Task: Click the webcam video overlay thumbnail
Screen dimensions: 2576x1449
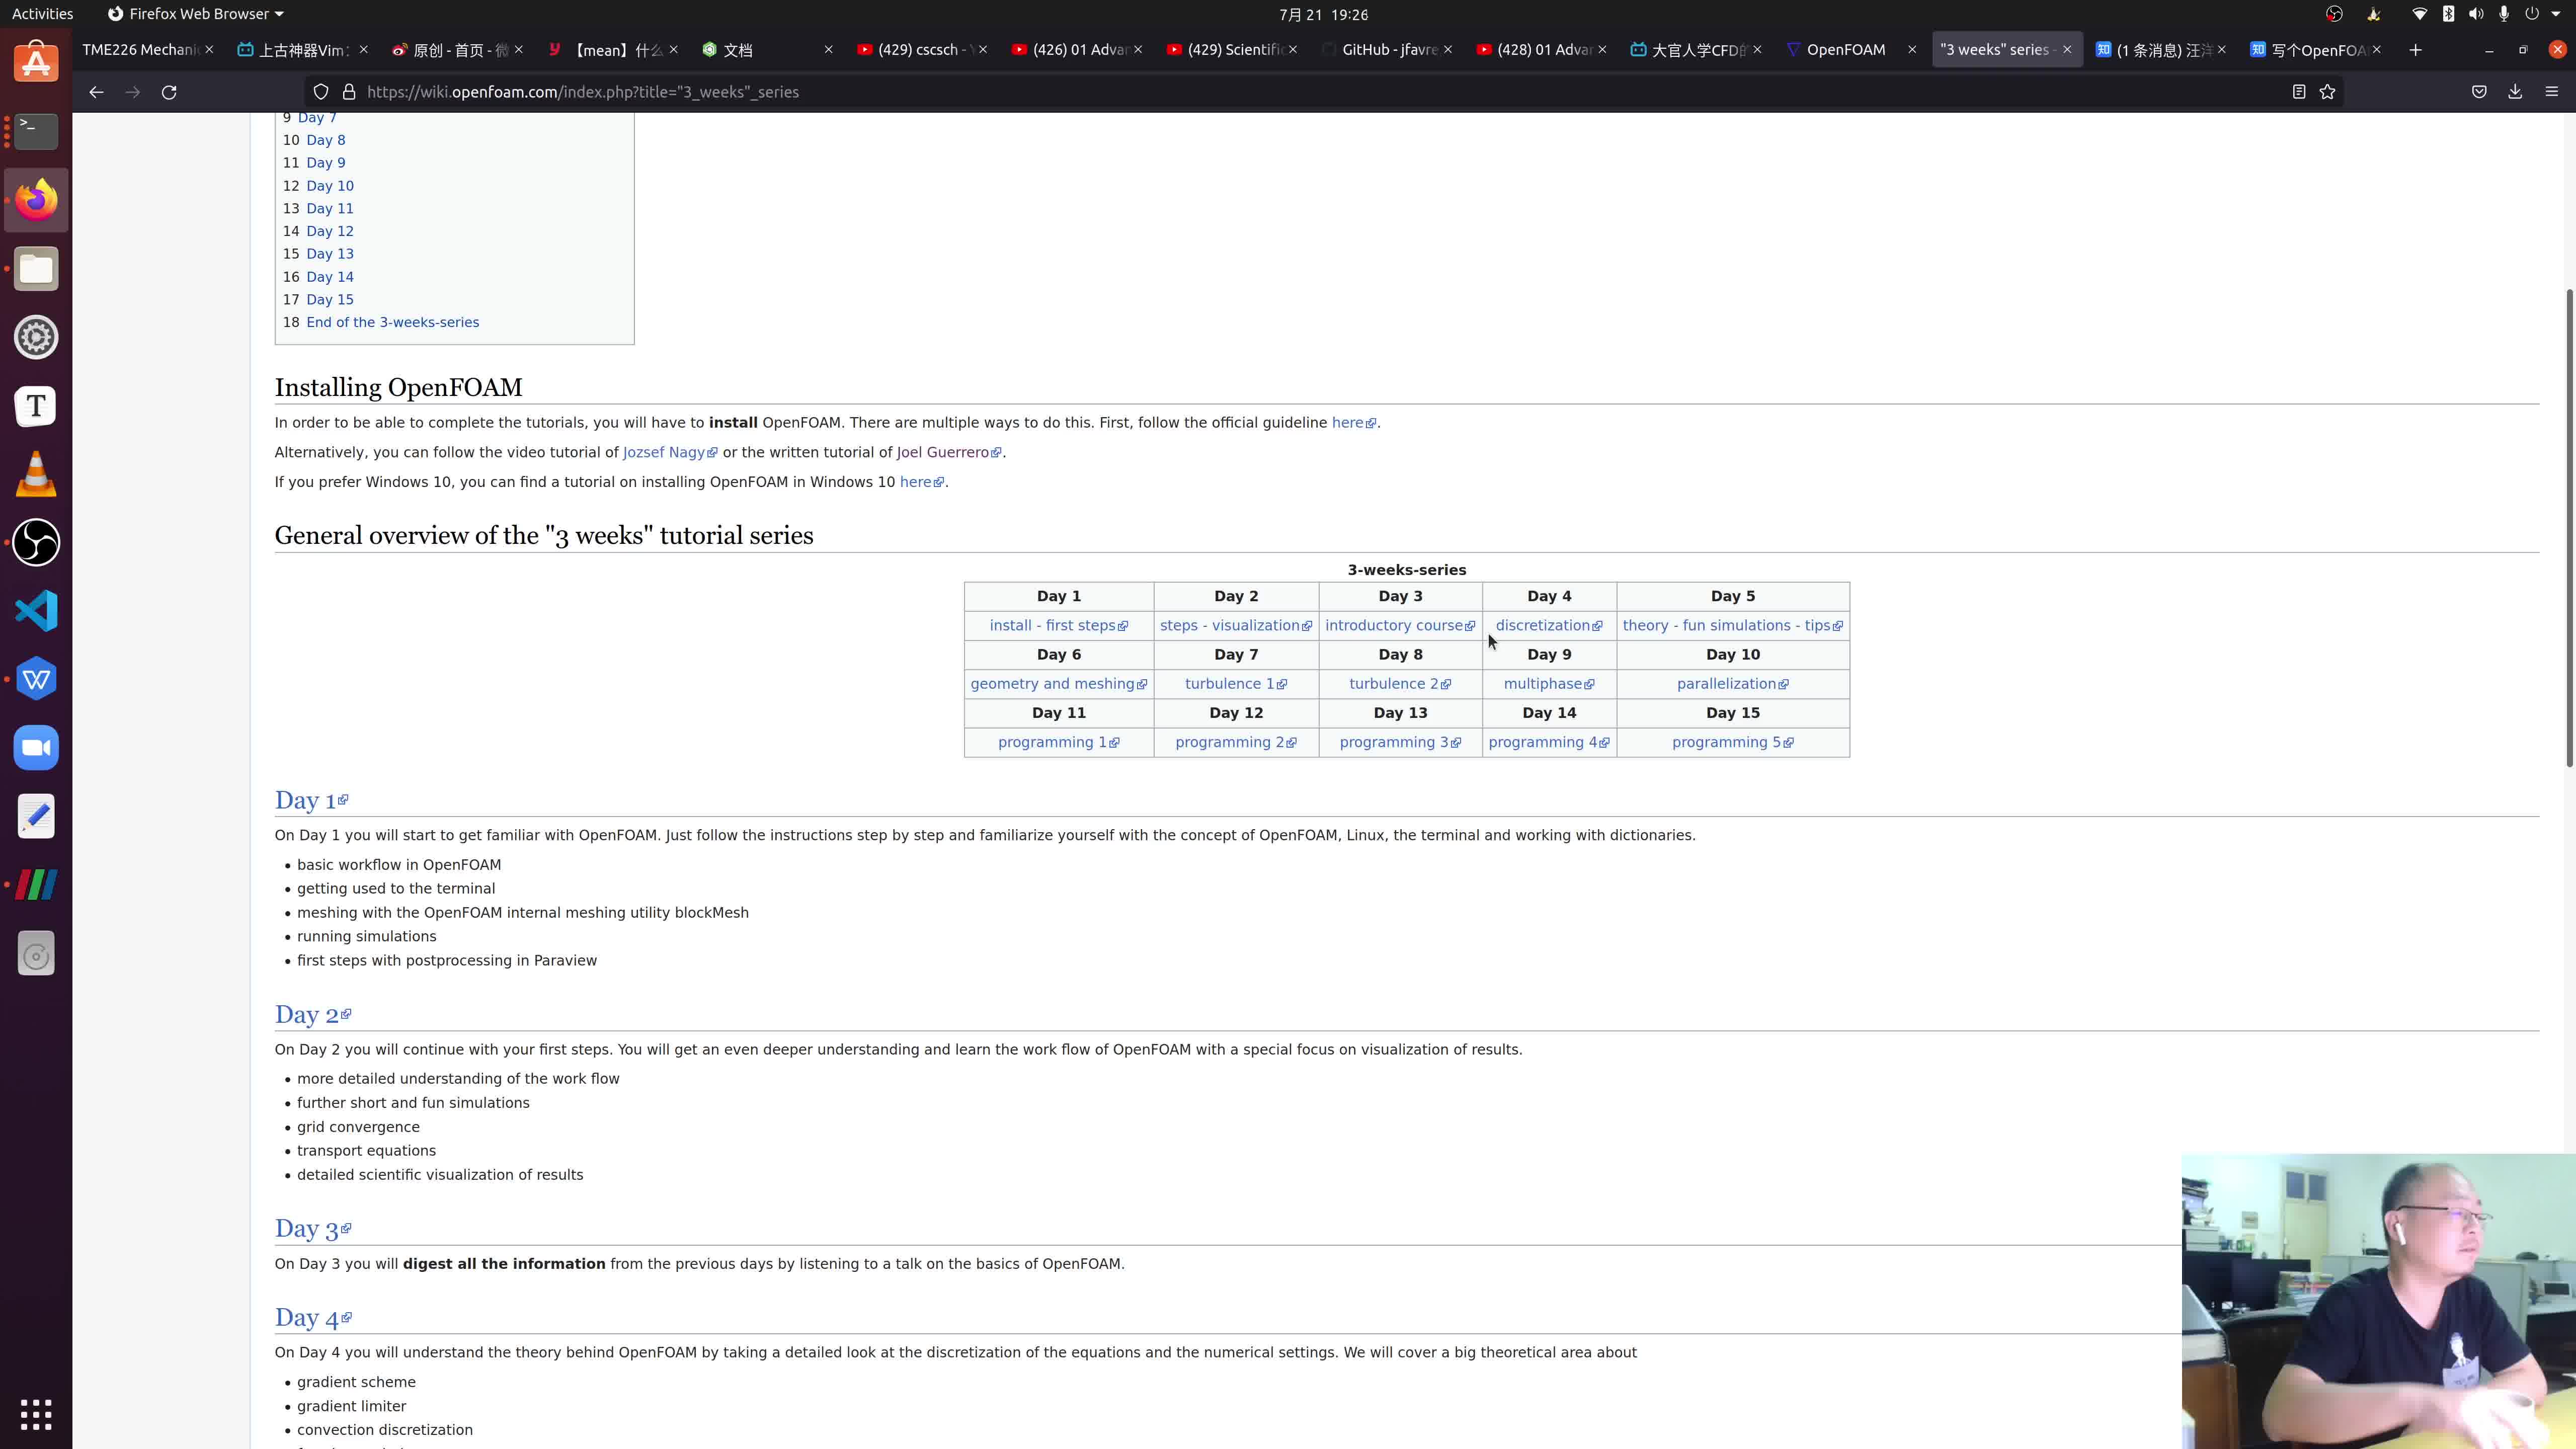Action: pos(2378,1301)
